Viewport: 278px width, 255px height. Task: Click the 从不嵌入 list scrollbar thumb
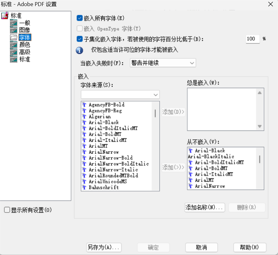(260, 159)
